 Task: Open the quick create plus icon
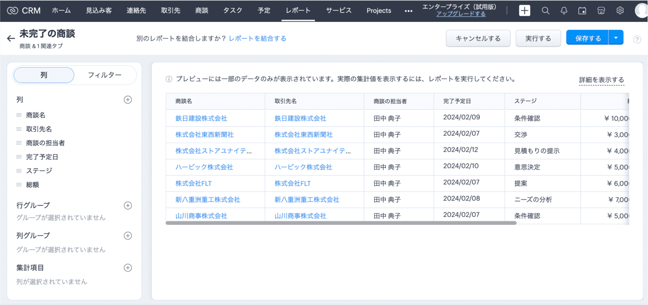525,11
